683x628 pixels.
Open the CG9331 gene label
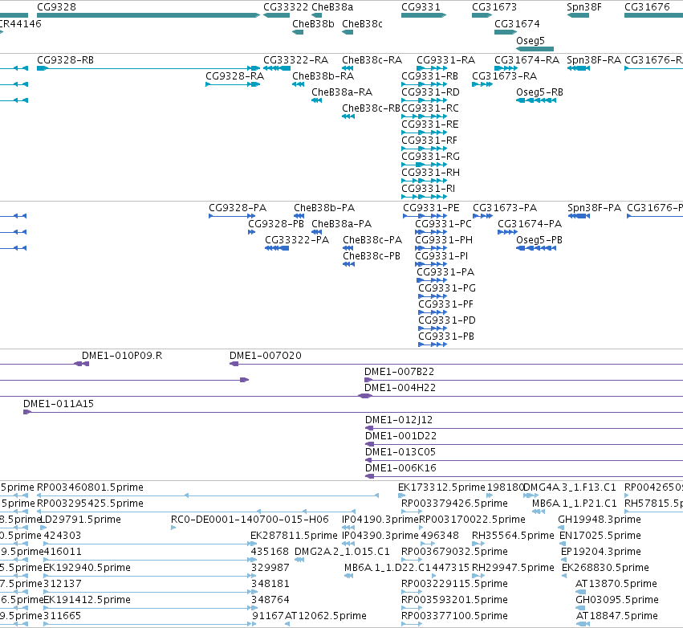[x=421, y=7]
